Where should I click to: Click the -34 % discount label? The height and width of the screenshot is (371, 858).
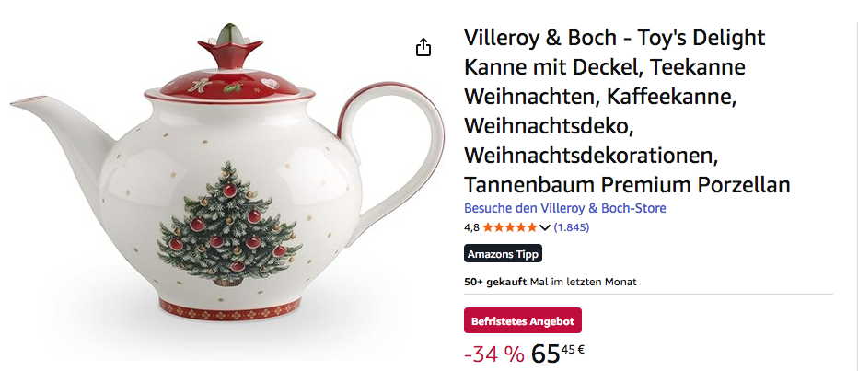tap(493, 354)
